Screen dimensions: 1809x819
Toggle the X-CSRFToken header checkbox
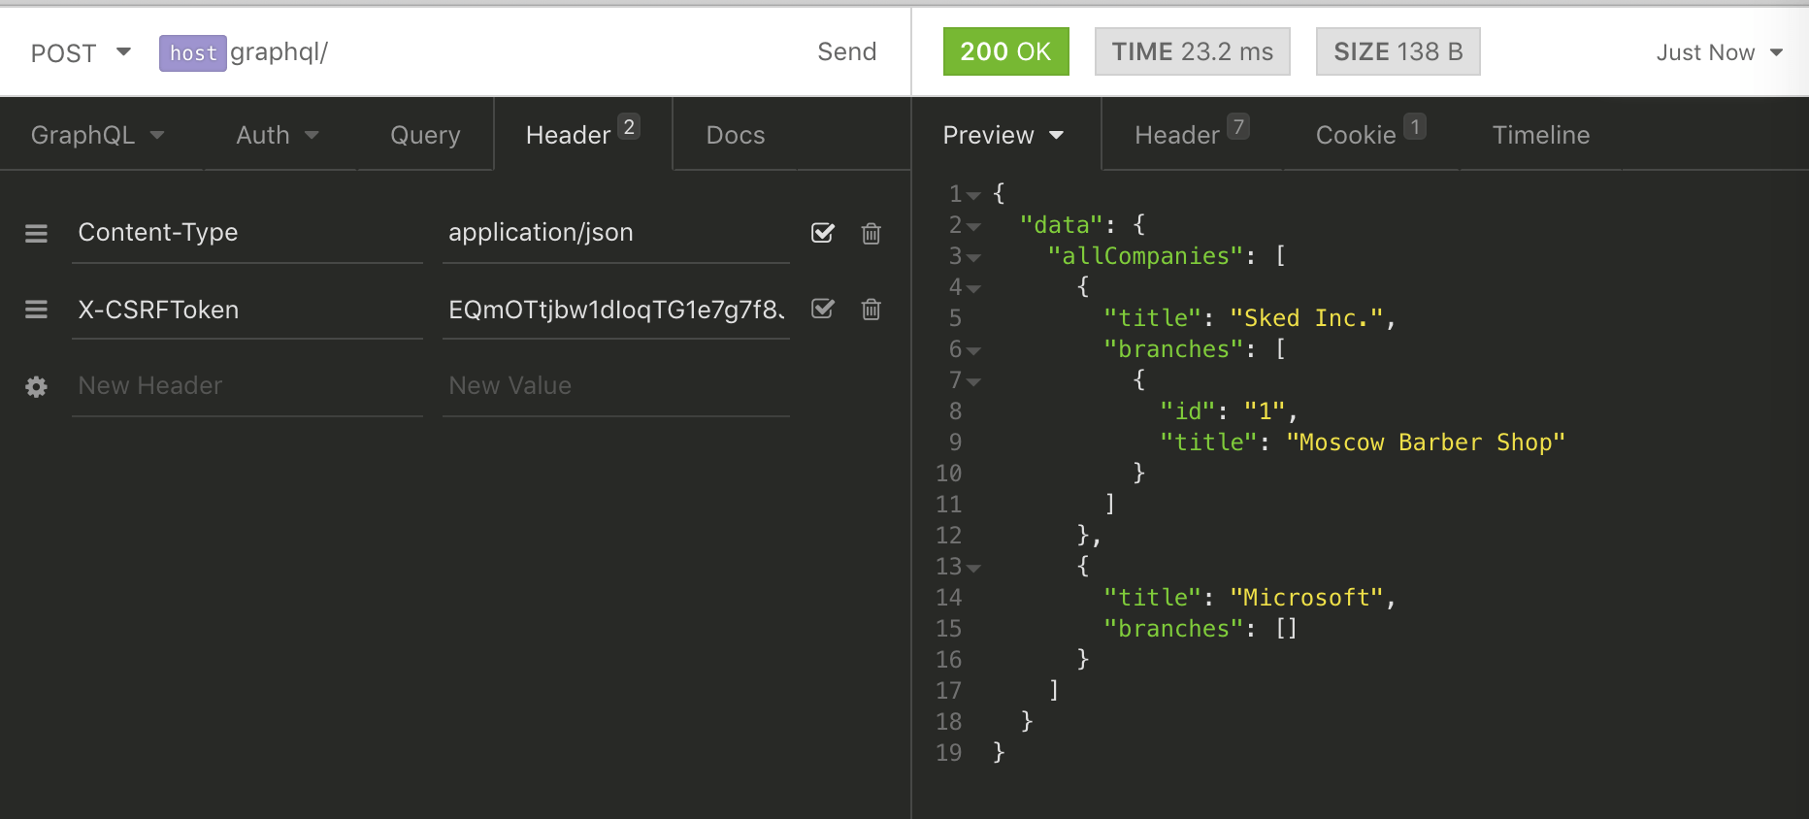(822, 310)
